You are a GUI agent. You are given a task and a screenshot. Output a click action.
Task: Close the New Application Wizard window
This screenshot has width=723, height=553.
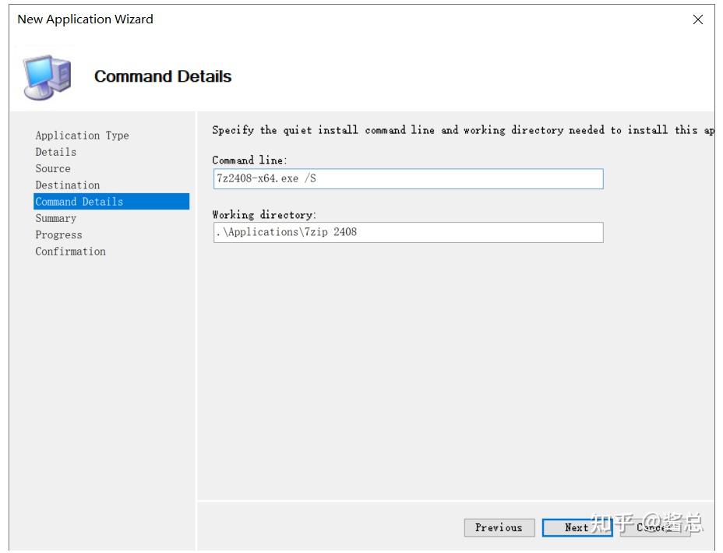click(697, 19)
